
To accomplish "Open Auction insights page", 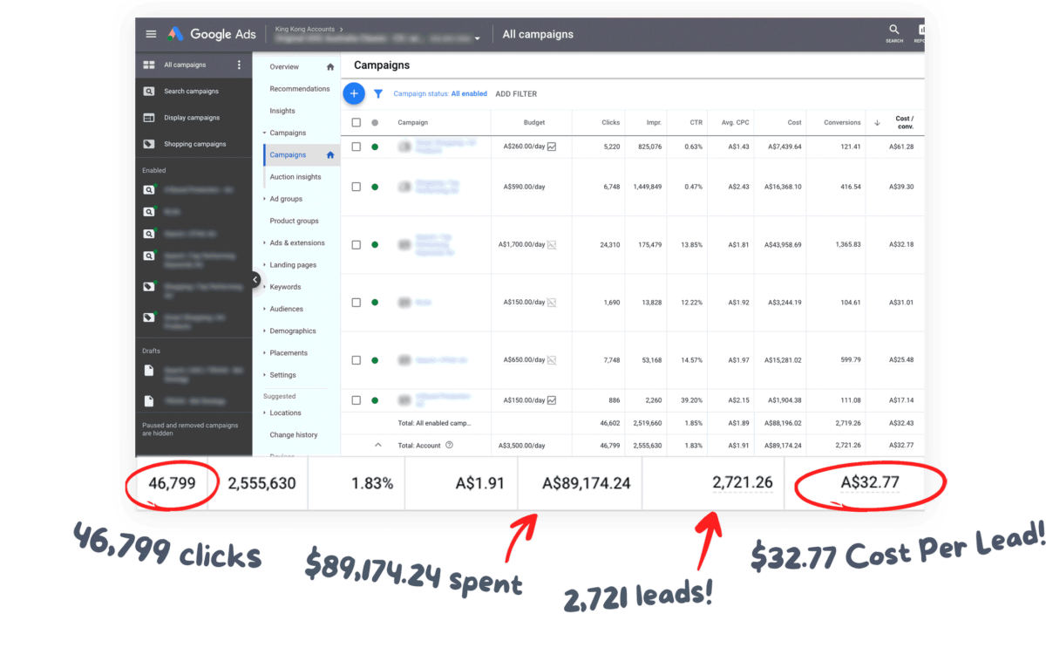I will [x=295, y=177].
